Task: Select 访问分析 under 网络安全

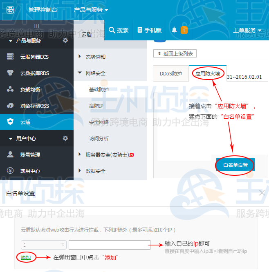Action: [99, 138]
